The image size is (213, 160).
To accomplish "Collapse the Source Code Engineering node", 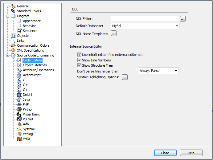I will point(8,55).
